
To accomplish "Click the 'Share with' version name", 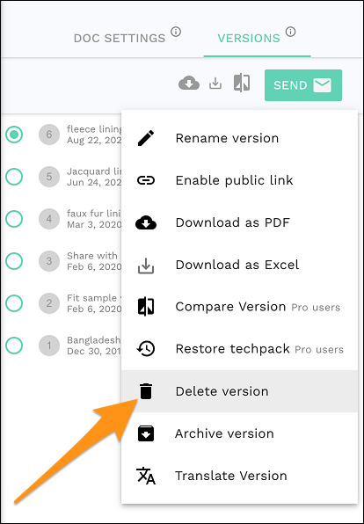I will point(92,256).
